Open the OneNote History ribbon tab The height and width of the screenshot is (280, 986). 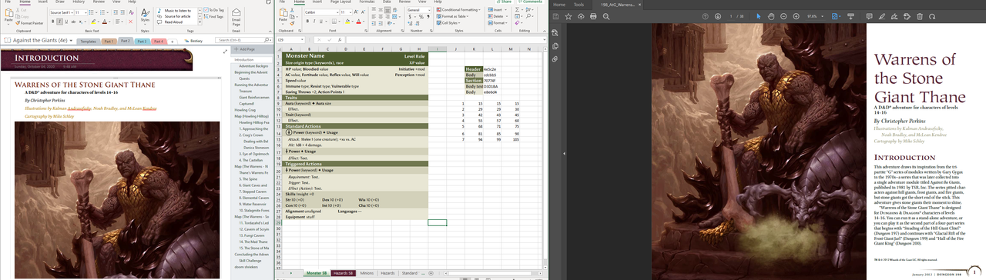point(79,2)
